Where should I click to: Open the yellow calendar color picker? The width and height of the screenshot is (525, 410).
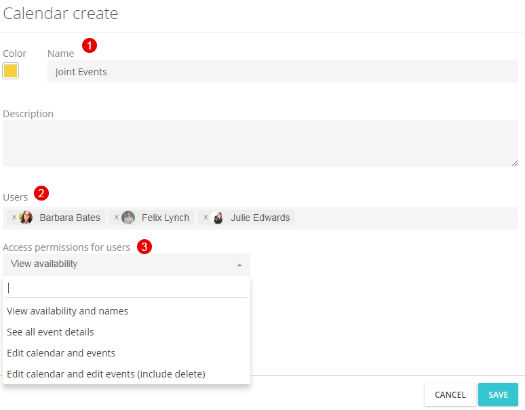click(x=10, y=71)
